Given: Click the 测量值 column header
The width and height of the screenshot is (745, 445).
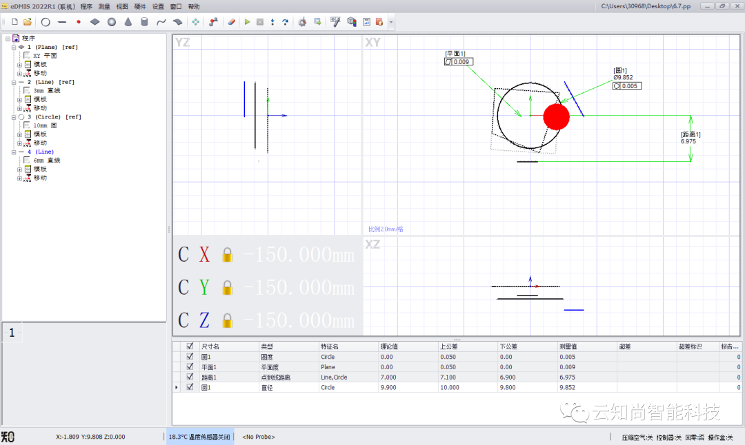Looking at the screenshot, I should click(x=570, y=346).
